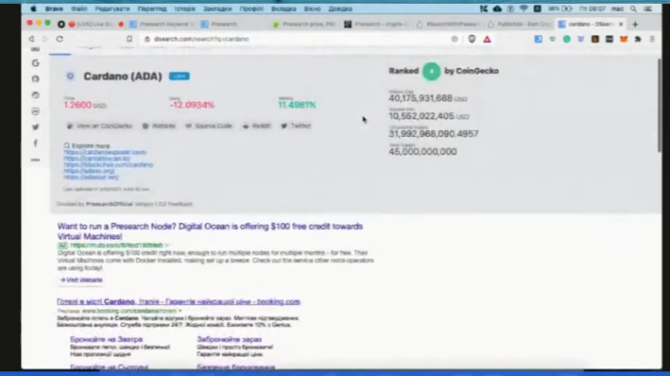This screenshot has width=670, height=376.
Task: Click the market cap 40,175,931,688
Action: pyautogui.click(x=420, y=99)
